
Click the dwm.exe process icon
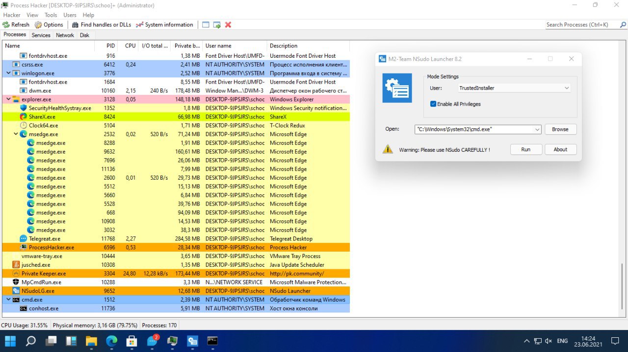pos(24,91)
